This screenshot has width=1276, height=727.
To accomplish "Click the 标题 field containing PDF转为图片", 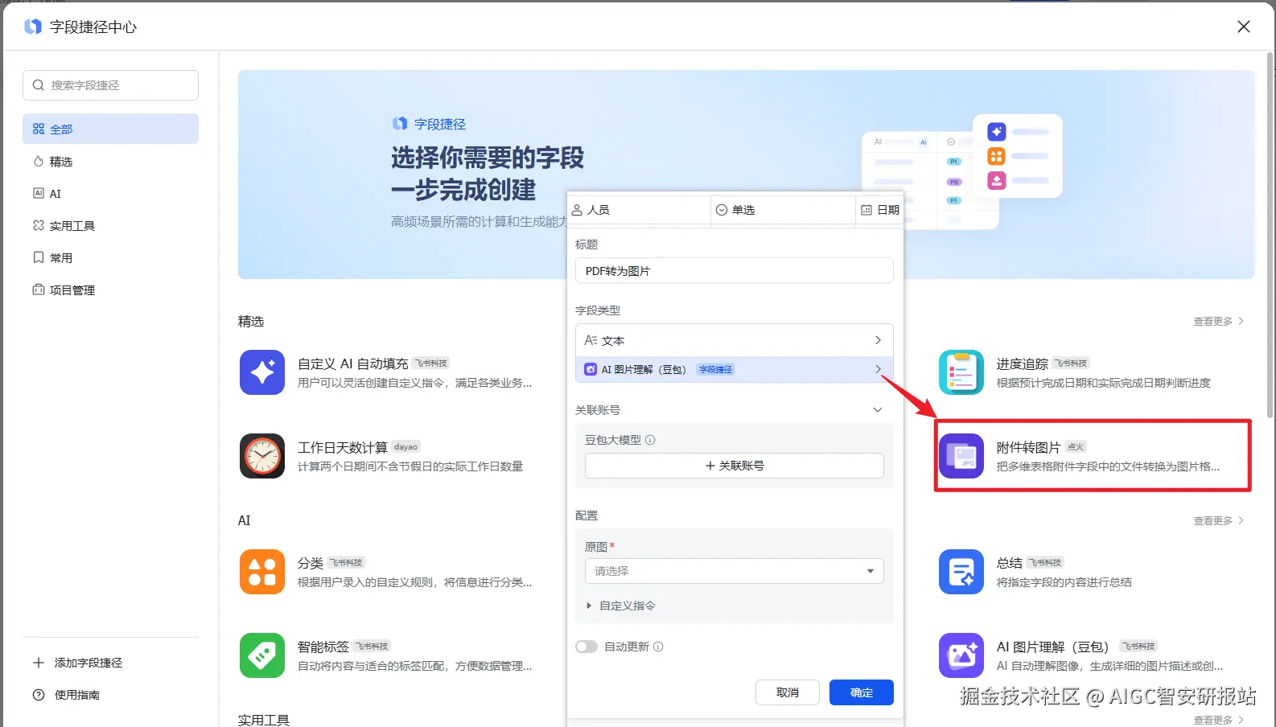I will click(734, 271).
